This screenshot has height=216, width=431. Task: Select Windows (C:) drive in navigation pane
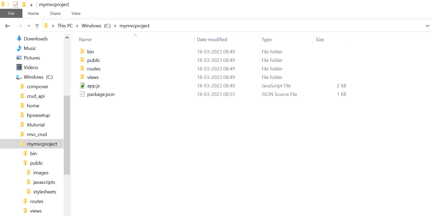[x=38, y=77]
